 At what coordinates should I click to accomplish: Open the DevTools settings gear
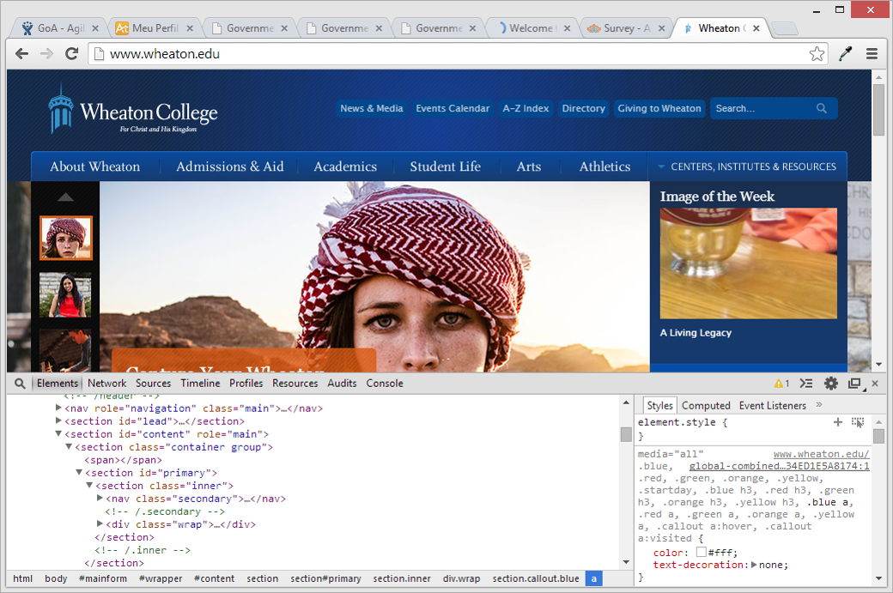(831, 383)
